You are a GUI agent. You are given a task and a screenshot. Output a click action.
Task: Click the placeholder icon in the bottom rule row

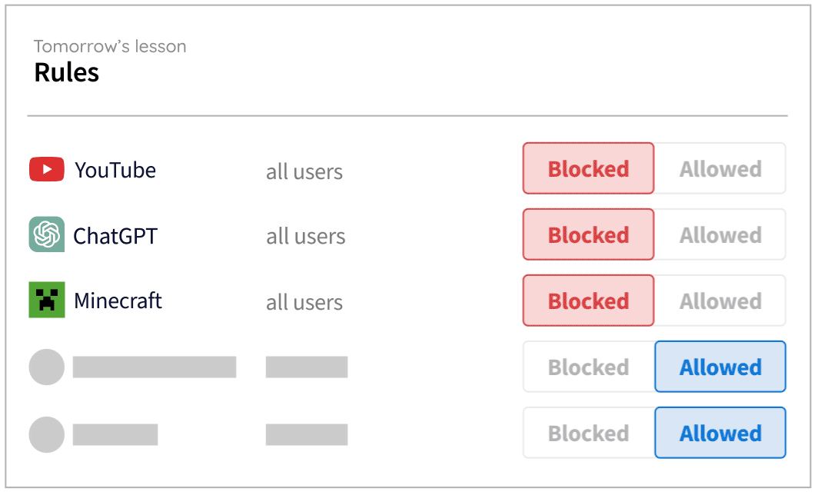pyautogui.click(x=46, y=433)
